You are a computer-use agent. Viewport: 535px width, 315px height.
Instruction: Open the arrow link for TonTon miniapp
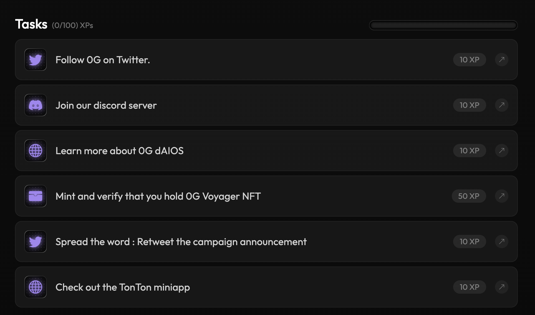501,287
